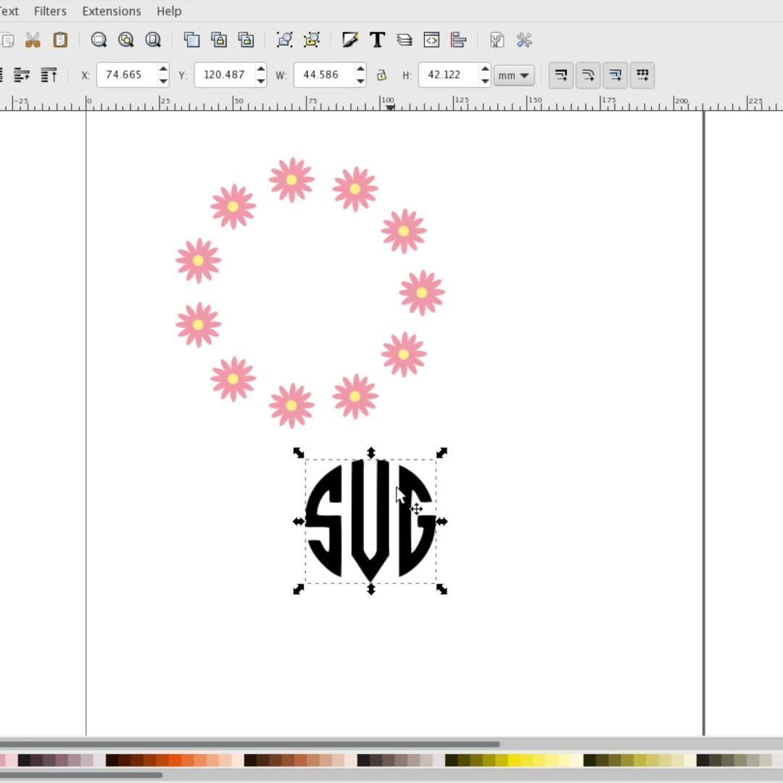Image resolution: width=783 pixels, height=783 pixels.
Task: Click the Paste clipboard icon
Action: (60, 40)
